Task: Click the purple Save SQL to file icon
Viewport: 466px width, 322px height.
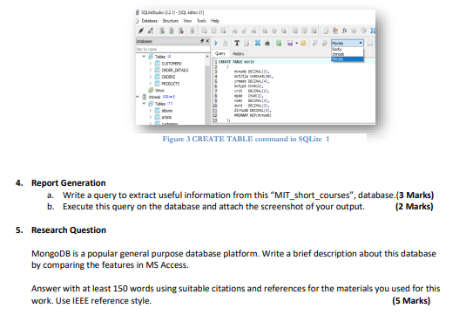Action: coord(290,43)
